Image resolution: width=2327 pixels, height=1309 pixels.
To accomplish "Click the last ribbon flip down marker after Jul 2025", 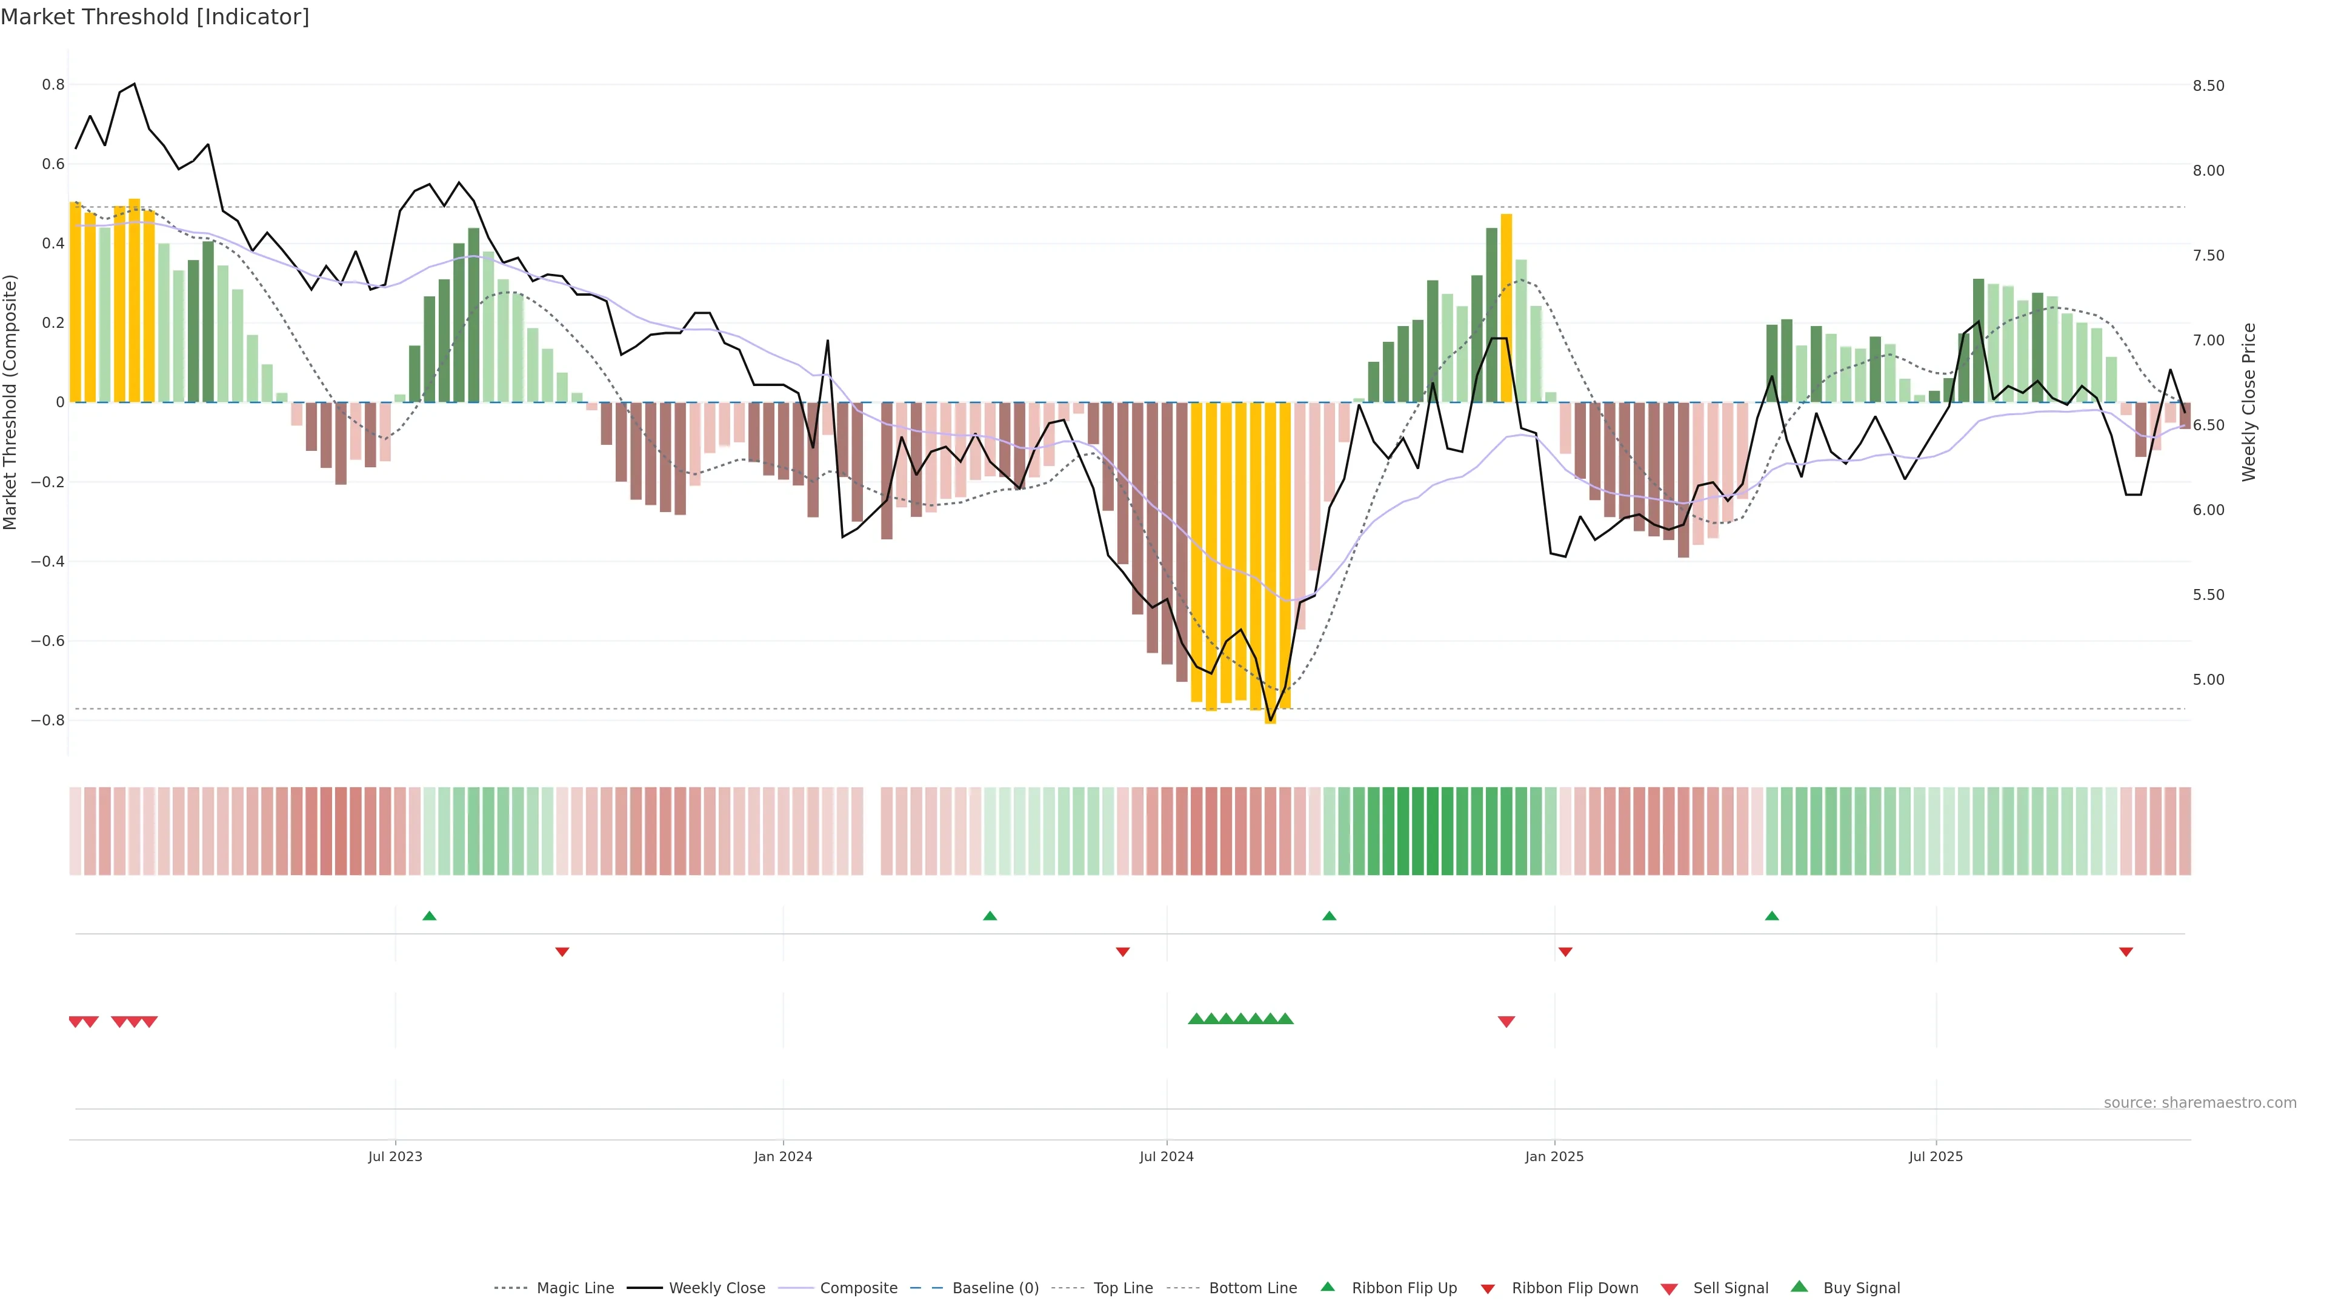I will [x=2126, y=952].
